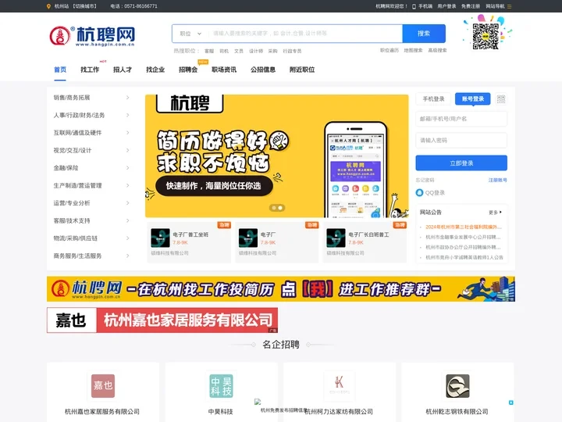This screenshot has height=422, width=562.
Task: Open 职场资讯 navigation tab
Action: point(224,70)
